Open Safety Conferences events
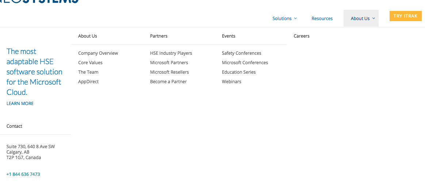The width and height of the screenshot is (425, 185). 241,53
